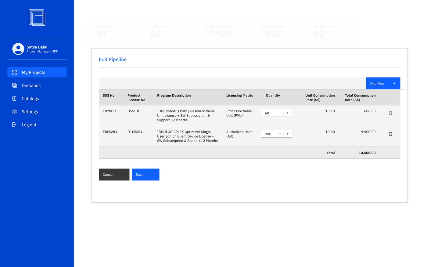The width and height of the screenshot is (427, 267).
Task: Increase quantity for the D55IULL row
Action: pos(288,113)
